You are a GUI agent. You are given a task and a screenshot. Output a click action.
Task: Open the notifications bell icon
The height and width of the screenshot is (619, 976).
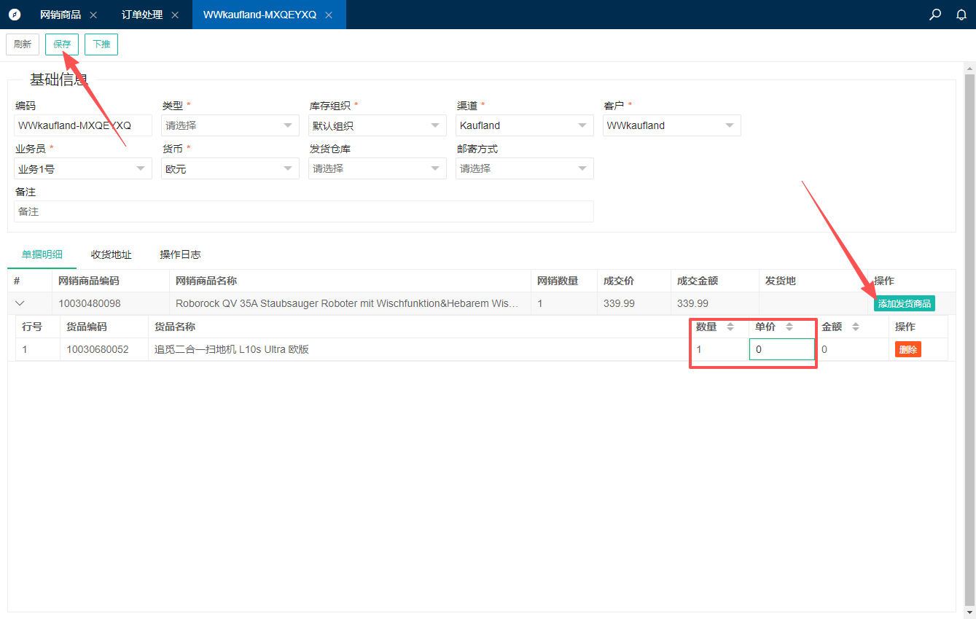click(961, 15)
